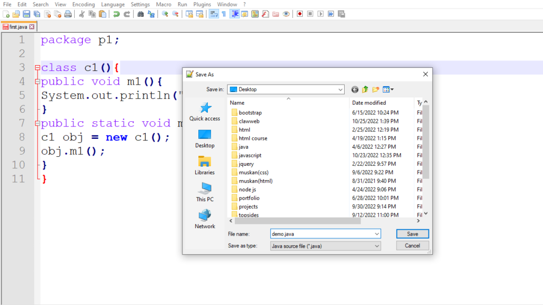Click the horizontal scrollbar in file list
The image size is (543, 305).
298,221
